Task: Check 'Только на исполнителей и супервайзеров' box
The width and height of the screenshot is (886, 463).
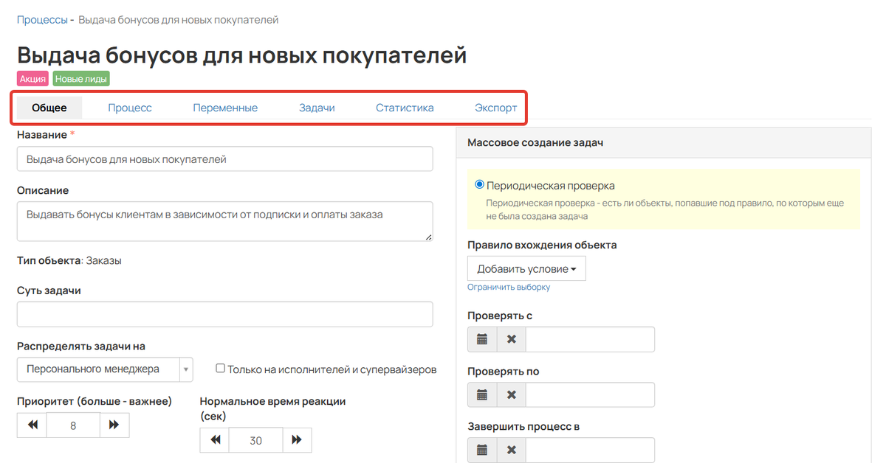Action: [220, 369]
